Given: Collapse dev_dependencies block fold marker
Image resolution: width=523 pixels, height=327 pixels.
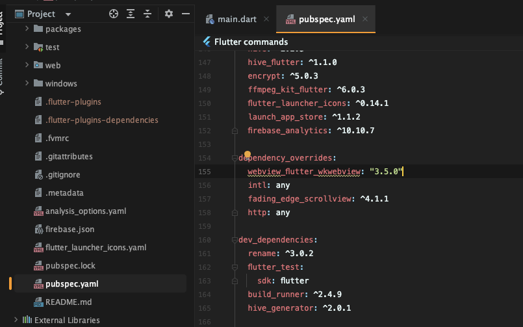Looking at the screenshot, I should [235, 240].
